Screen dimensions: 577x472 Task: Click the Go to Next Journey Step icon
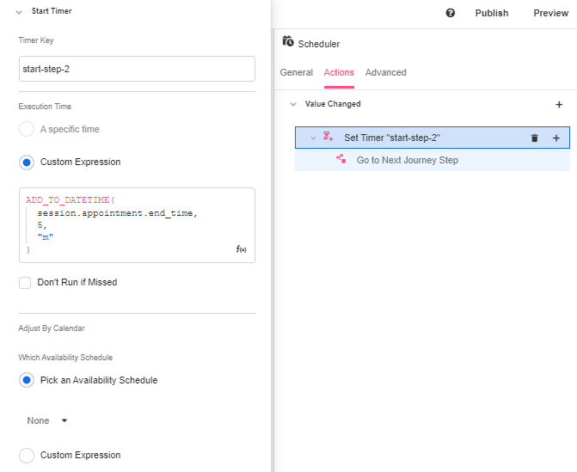click(x=341, y=160)
